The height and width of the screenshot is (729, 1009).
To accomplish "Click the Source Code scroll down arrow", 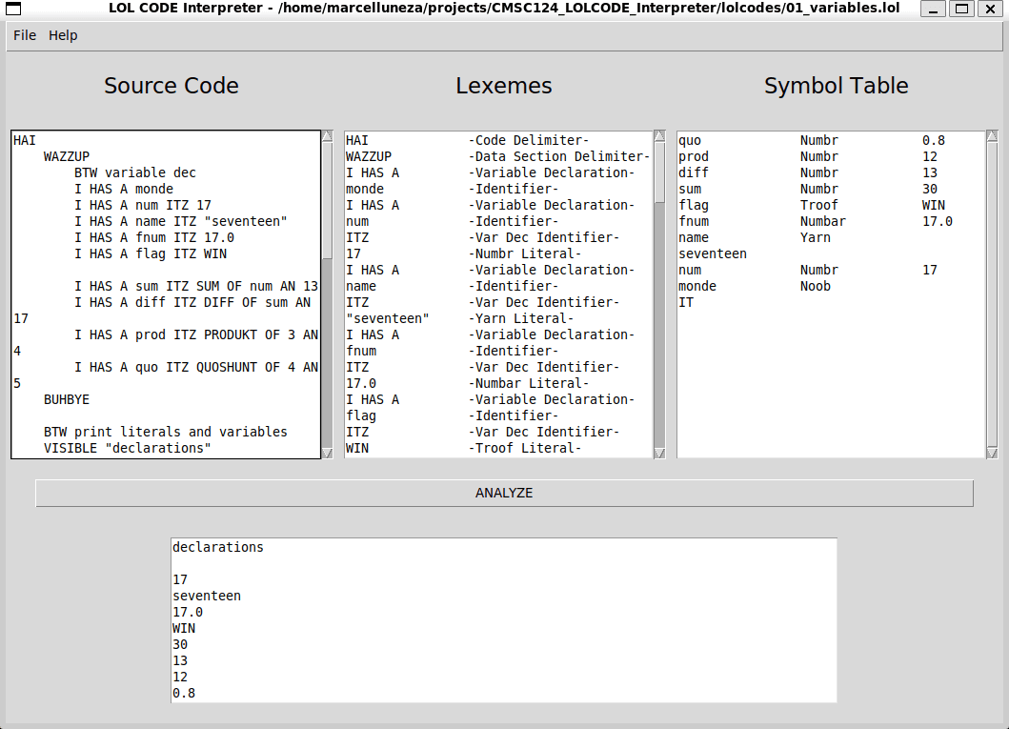I will tap(328, 453).
